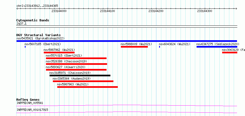This screenshot has width=245, height=116.
Task: Open nsv3526388 (Chaisson2019) label
Action: pyautogui.click(x=66, y=61)
